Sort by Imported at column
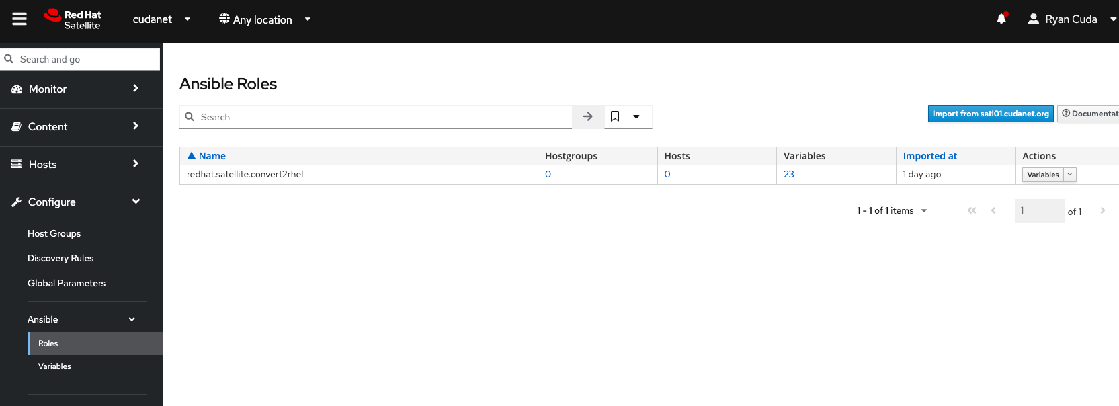Viewport: 1119px width, 406px height. [x=930, y=156]
